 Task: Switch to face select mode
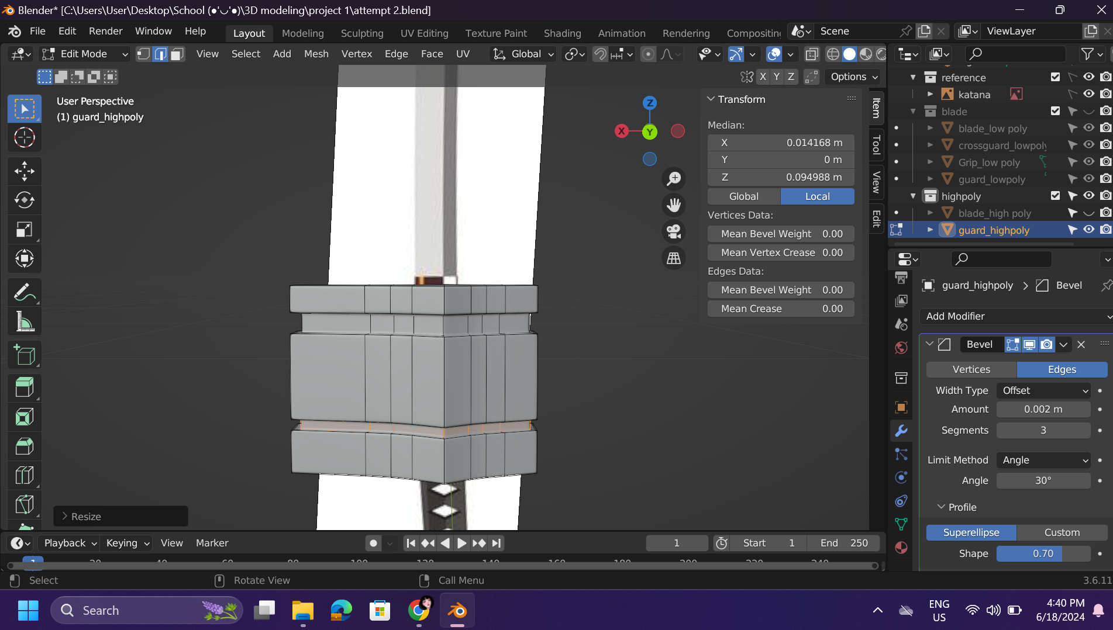click(x=177, y=54)
